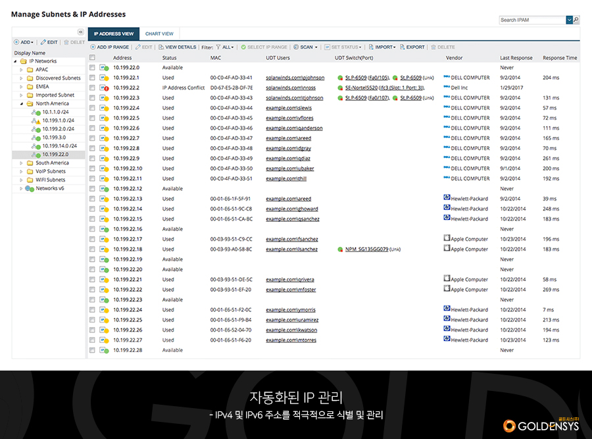Select the WIFI Subnets tree item
Viewport: 592px width, 439px height.
(x=50, y=180)
